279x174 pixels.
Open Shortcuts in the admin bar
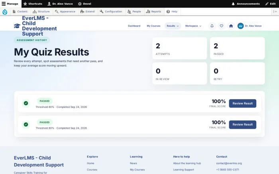(x=33, y=4)
